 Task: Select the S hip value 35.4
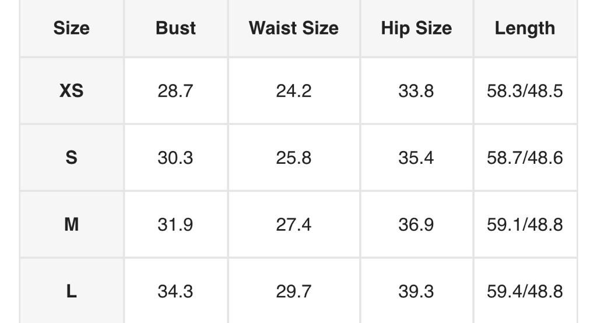tap(416, 157)
